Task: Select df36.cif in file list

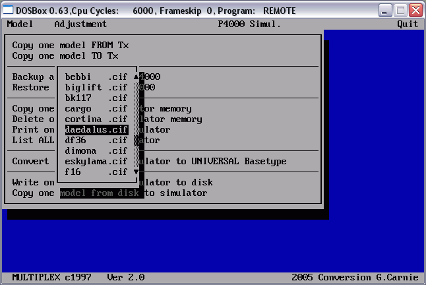Action: pos(96,141)
